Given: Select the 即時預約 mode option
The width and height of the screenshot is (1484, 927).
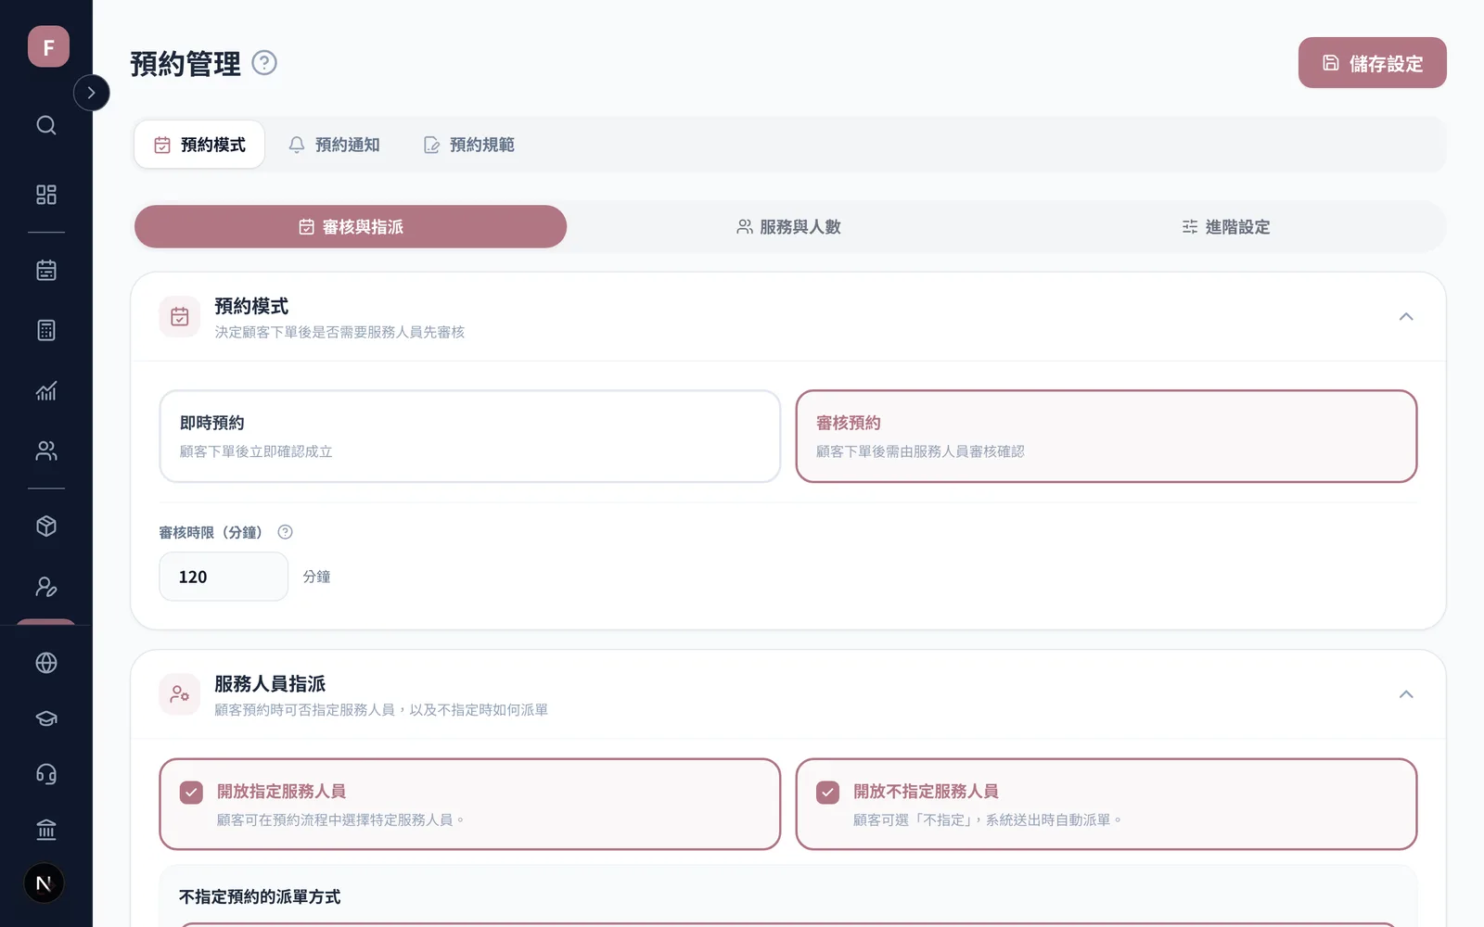Looking at the screenshot, I should 470,436.
